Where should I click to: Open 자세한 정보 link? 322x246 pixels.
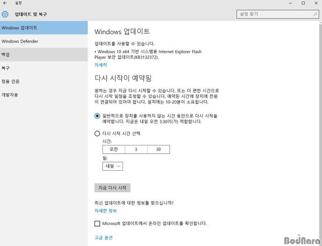point(106,211)
